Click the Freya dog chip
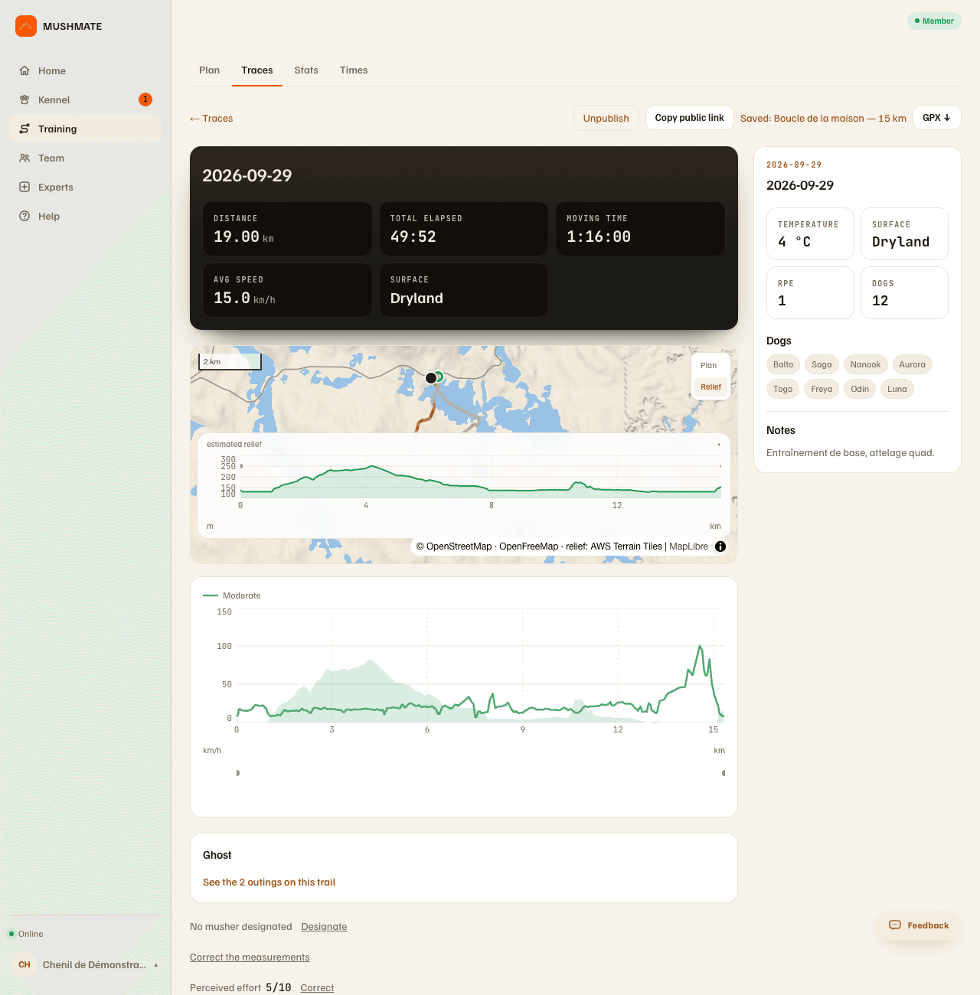Viewport: 980px width, 995px height. [x=822, y=389]
